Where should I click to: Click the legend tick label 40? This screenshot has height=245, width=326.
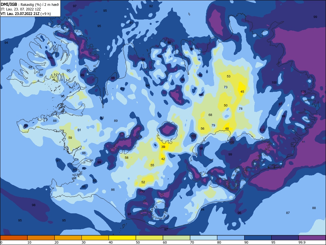(x=111, y=242)
